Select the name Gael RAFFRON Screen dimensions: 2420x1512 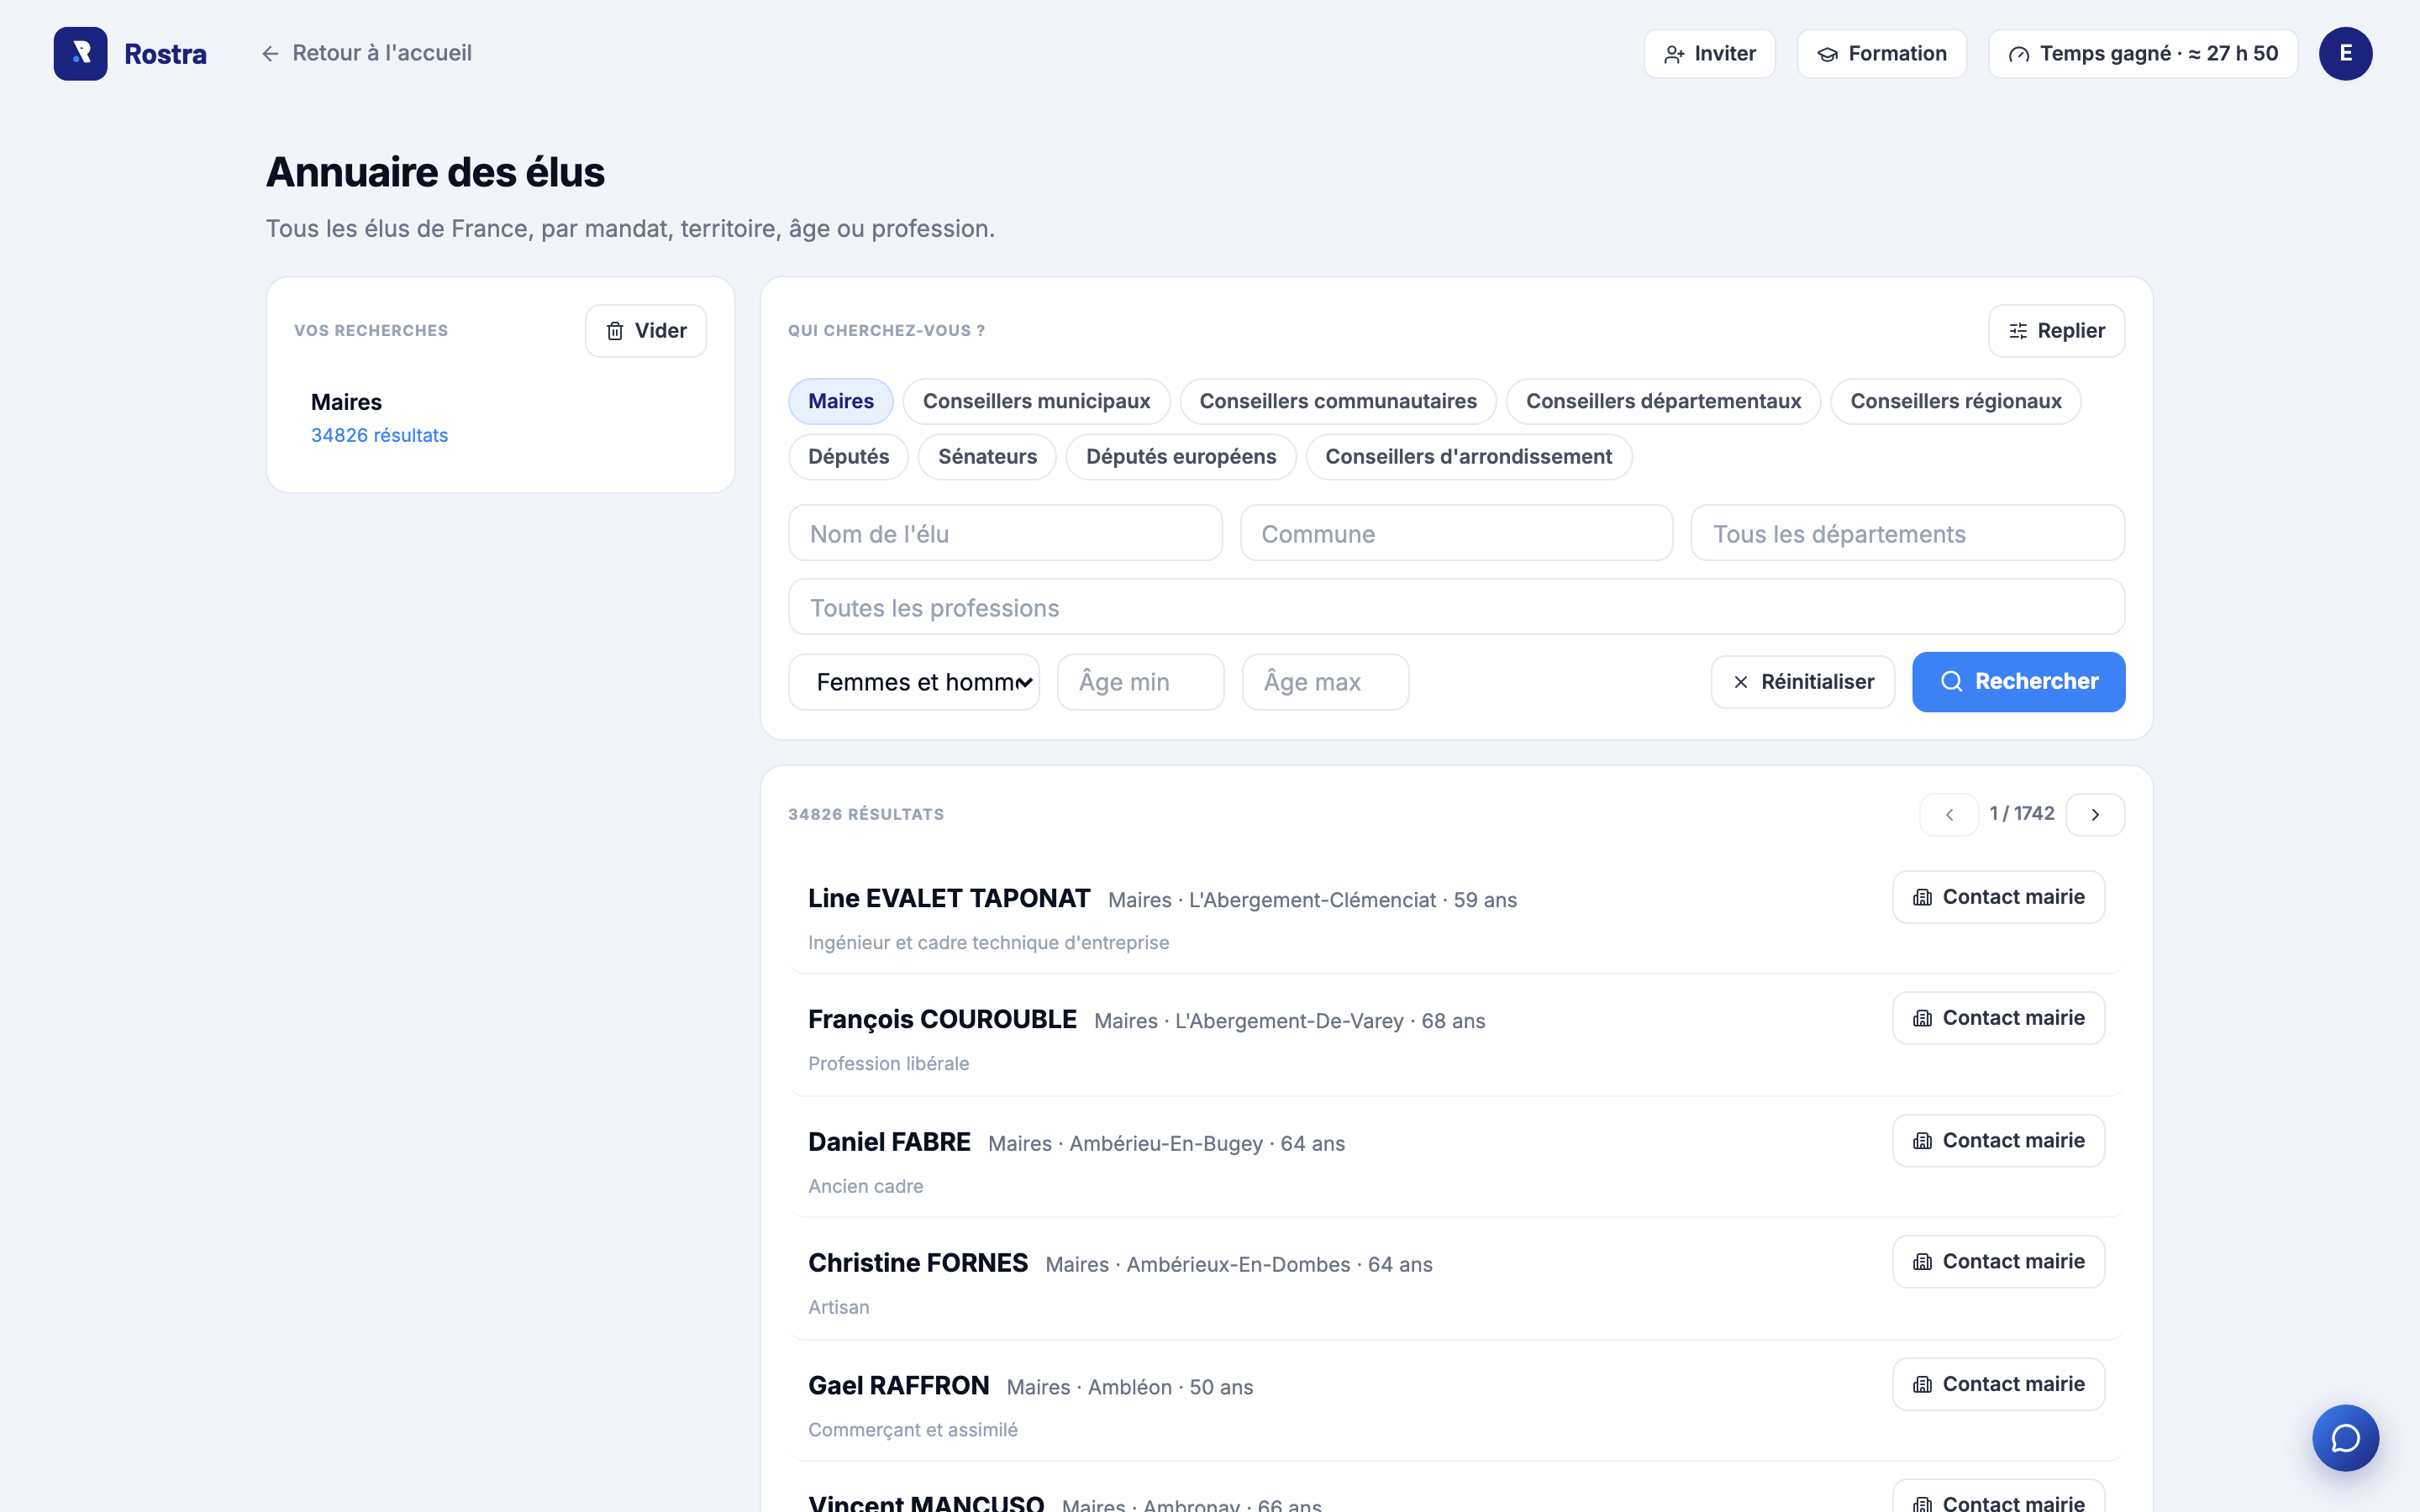(x=898, y=1385)
